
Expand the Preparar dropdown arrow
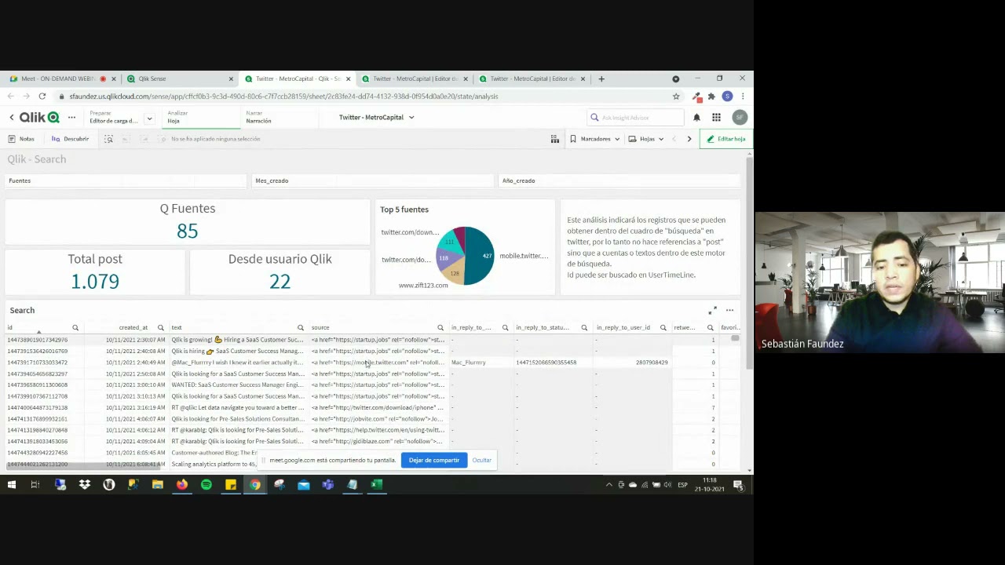pos(149,118)
